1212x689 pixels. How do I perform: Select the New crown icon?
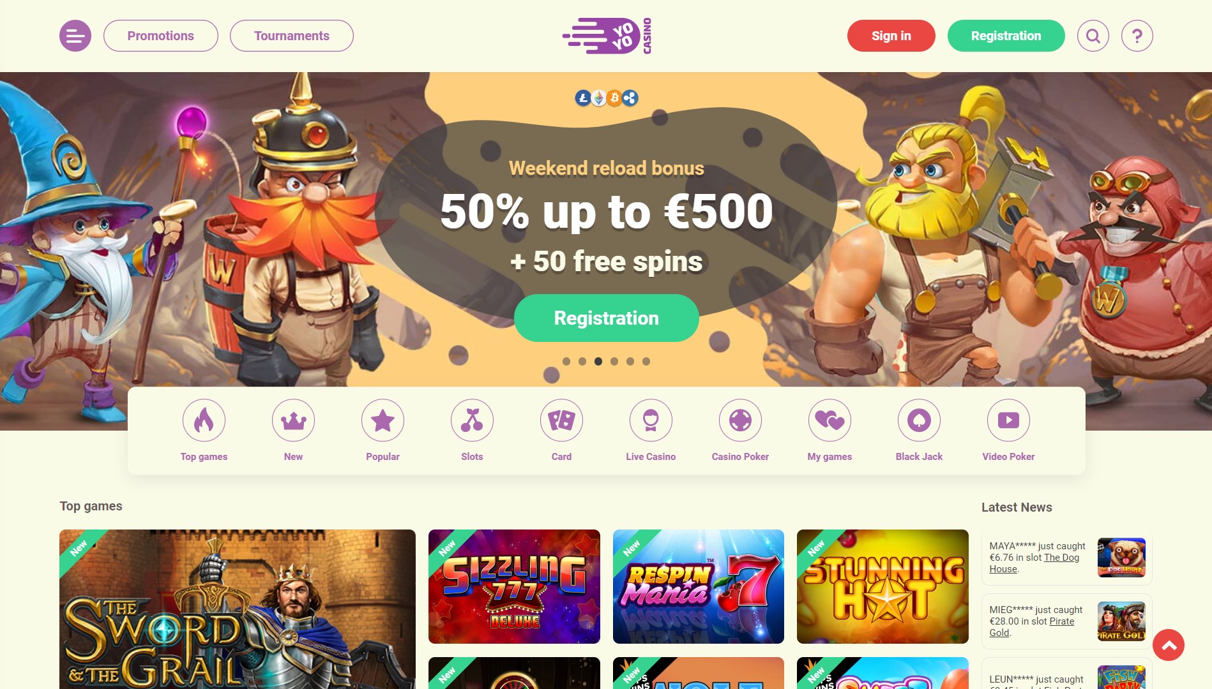[x=293, y=420]
